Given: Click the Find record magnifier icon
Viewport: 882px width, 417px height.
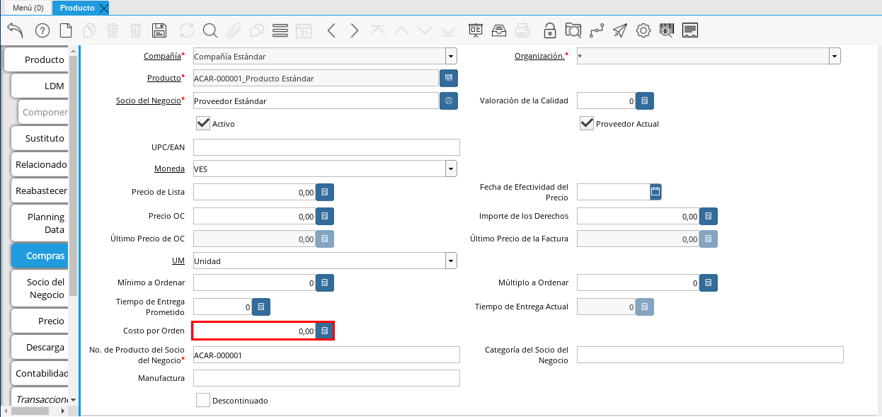Looking at the screenshot, I should (x=210, y=30).
